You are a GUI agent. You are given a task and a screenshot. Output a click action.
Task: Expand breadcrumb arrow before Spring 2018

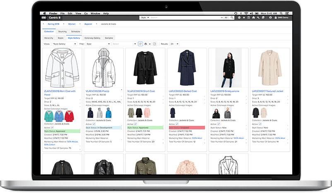point(43,24)
